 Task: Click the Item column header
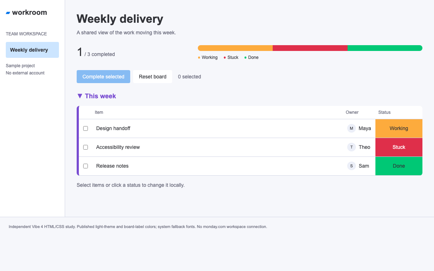click(x=99, y=112)
